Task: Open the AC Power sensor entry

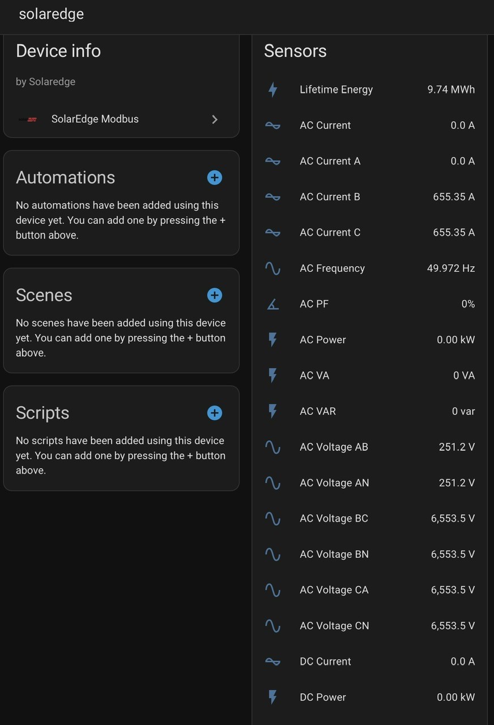Action: (370, 340)
